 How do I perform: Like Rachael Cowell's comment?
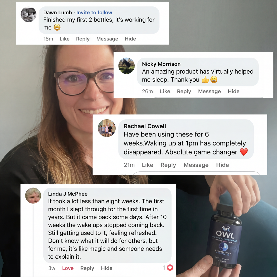click(x=147, y=165)
